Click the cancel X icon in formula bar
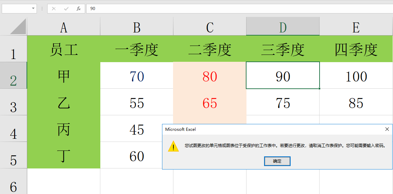 [54, 9]
